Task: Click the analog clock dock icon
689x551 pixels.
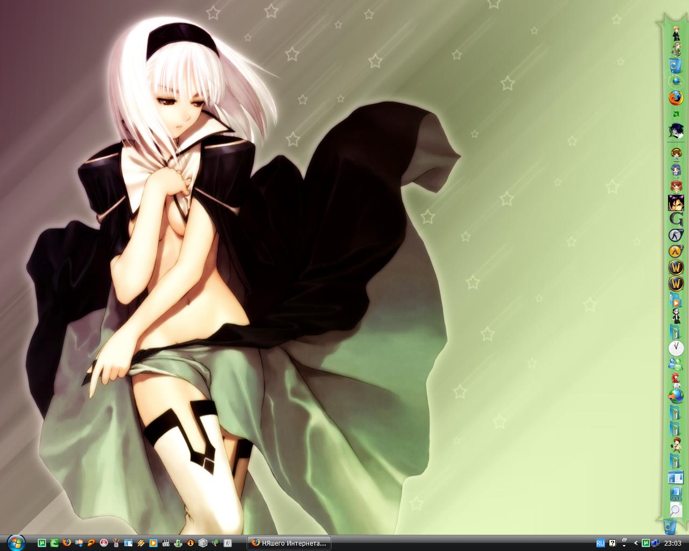Action: (x=676, y=348)
